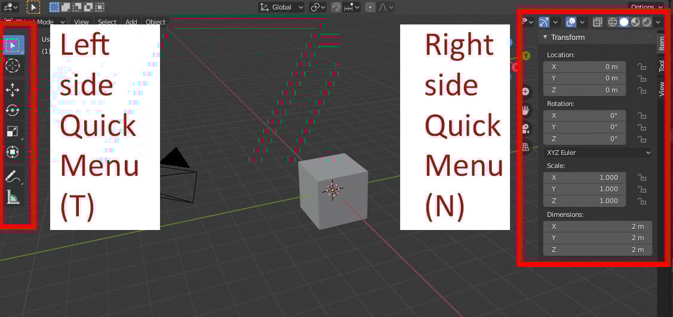Choose the Invert selection mode icon
The height and width of the screenshot is (317, 673).
88,7
